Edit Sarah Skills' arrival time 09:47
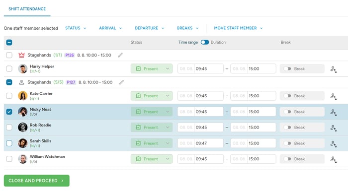The width and height of the screenshot is (348, 191). (209, 143)
